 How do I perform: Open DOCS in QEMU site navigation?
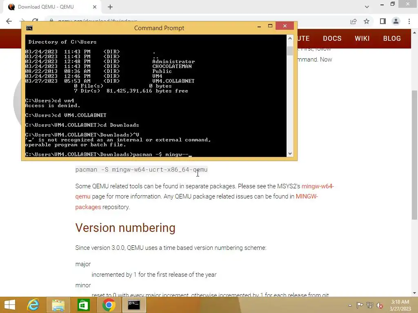[x=332, y=38]
